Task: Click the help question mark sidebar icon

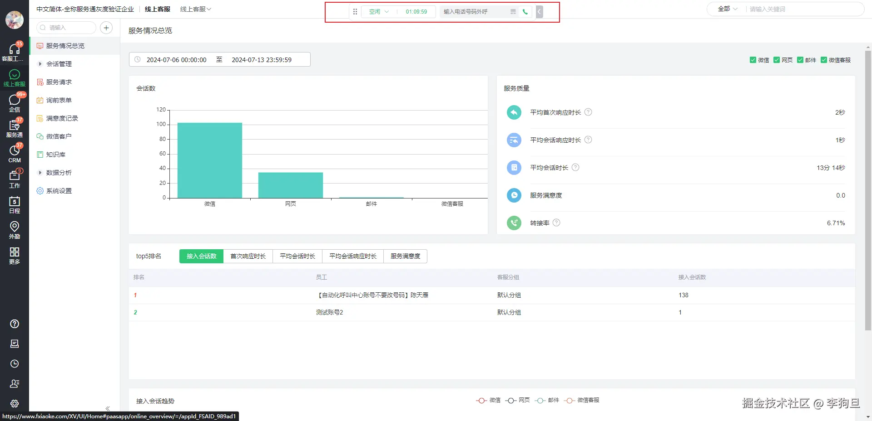Action: (15, 324)
